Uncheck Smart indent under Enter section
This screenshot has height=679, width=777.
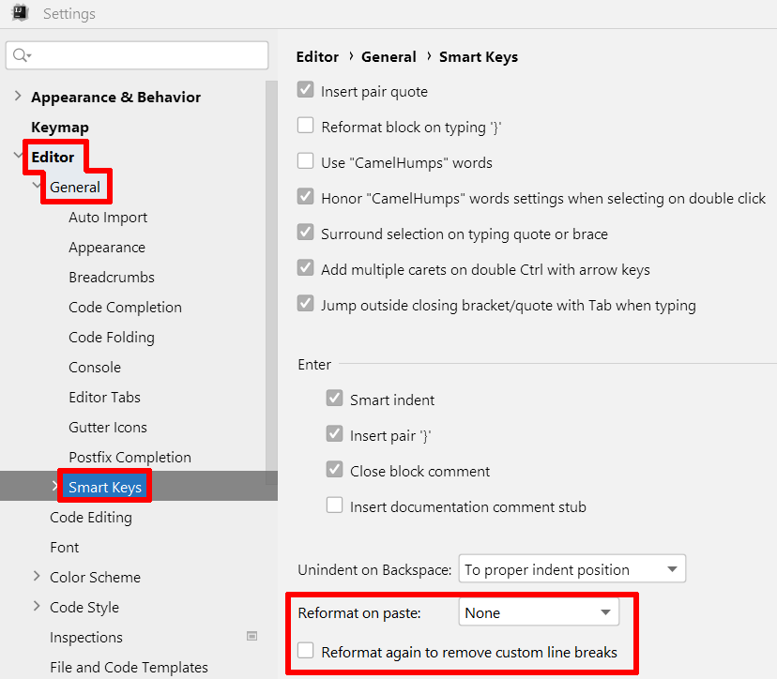334,398
